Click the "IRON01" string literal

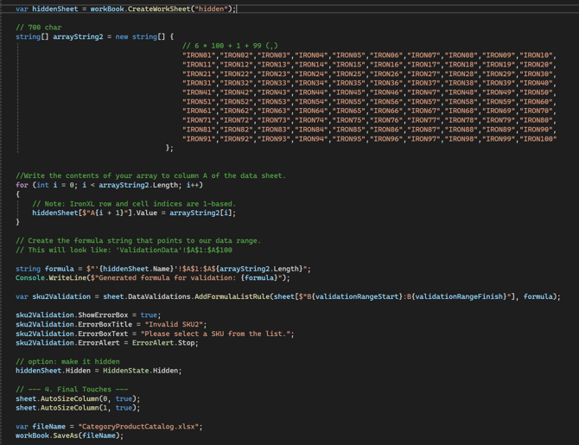199,55
